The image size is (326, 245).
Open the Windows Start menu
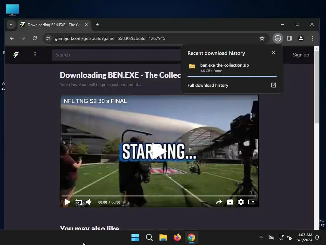[x=135, y=237]
